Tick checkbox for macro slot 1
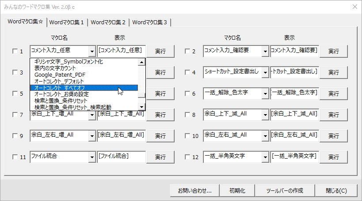 pos(15,51)
